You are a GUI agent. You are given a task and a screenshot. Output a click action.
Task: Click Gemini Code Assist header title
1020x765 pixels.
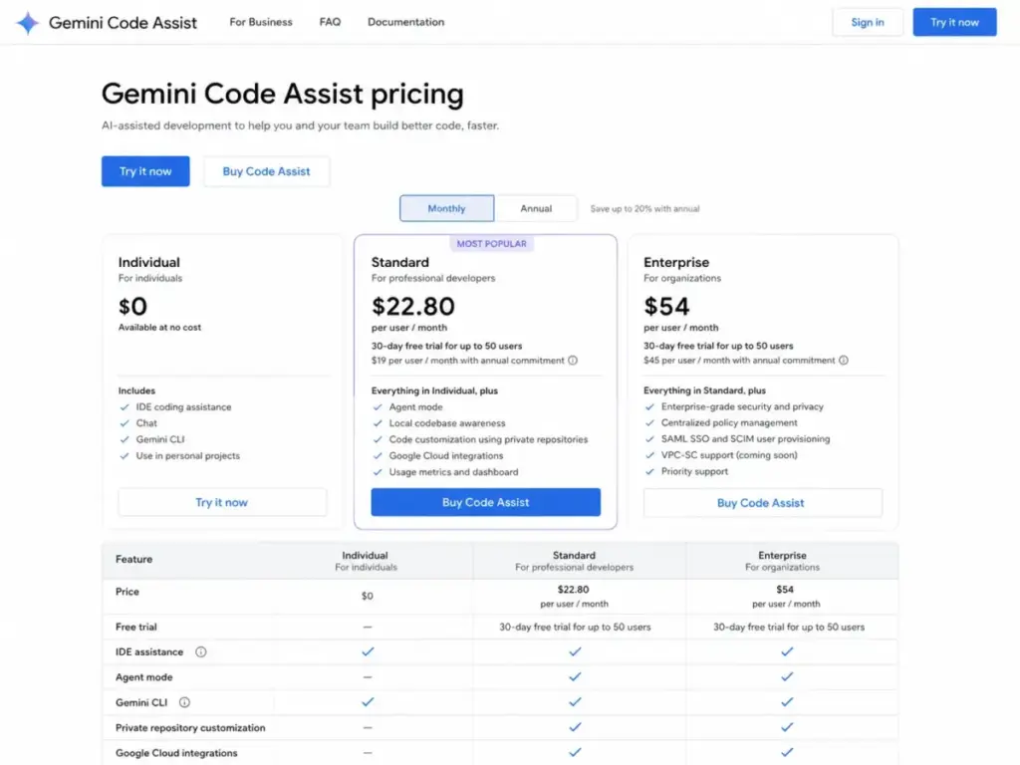coord(123,23)
